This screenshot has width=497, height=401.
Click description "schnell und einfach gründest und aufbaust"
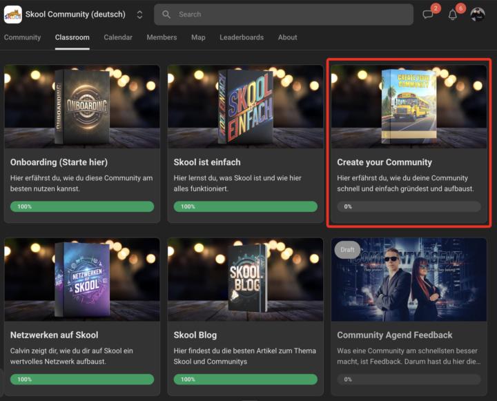(405, 188)
